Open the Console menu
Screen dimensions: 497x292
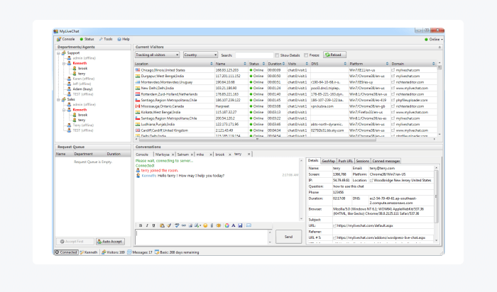pos(65,39)
